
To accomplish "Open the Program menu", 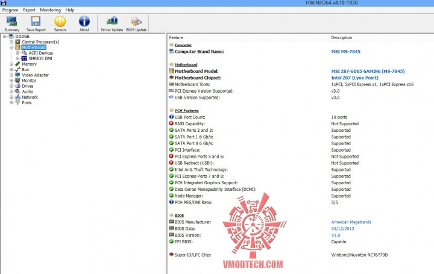I will [x=10, y=10].
